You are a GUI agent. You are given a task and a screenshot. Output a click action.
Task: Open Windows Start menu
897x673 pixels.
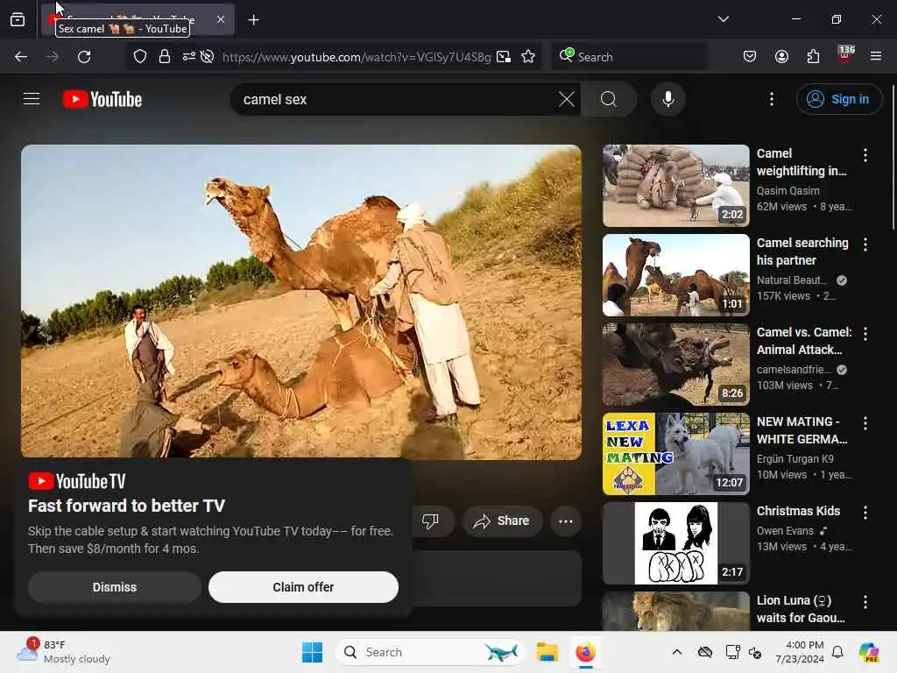click(313, 652)
